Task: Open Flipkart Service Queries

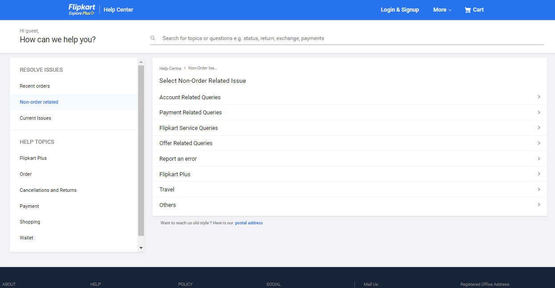Action: point(349,128)
